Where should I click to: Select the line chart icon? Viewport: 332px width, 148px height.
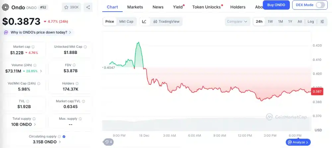pyautogui.click(x=144, y=22)
